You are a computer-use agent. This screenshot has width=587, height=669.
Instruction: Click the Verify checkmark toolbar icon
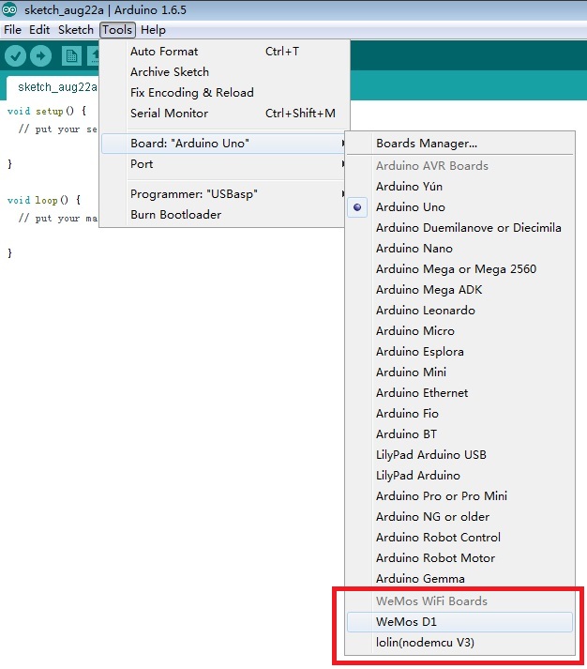(x=15, y=56)
